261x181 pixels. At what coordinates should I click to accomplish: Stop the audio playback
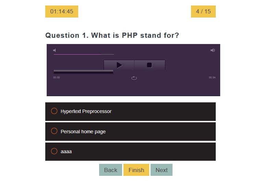(x=150, y=65)
